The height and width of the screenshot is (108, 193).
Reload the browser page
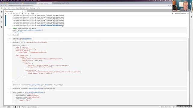(x=5, y=5)
